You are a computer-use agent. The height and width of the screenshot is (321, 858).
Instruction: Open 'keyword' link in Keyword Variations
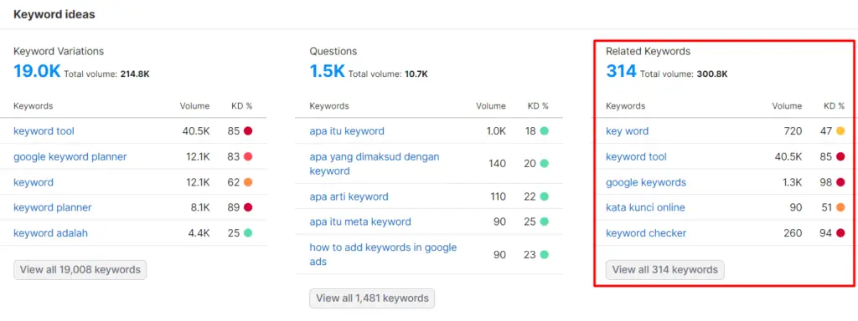[x=34, y=182]
